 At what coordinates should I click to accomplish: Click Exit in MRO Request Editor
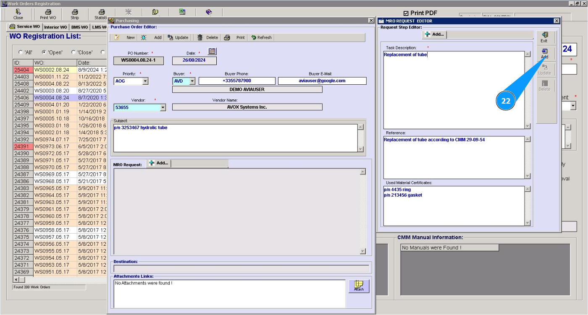tap(544, 37)
